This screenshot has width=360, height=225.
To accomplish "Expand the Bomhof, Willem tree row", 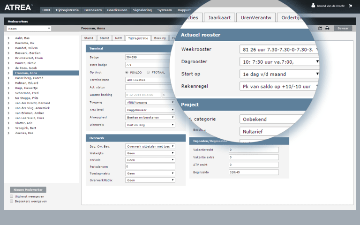I will pyautogui.click(x=8, y=48).
